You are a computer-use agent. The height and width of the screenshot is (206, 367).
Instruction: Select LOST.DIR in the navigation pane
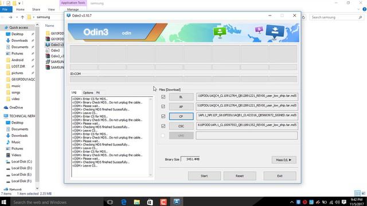pos(18,66)
